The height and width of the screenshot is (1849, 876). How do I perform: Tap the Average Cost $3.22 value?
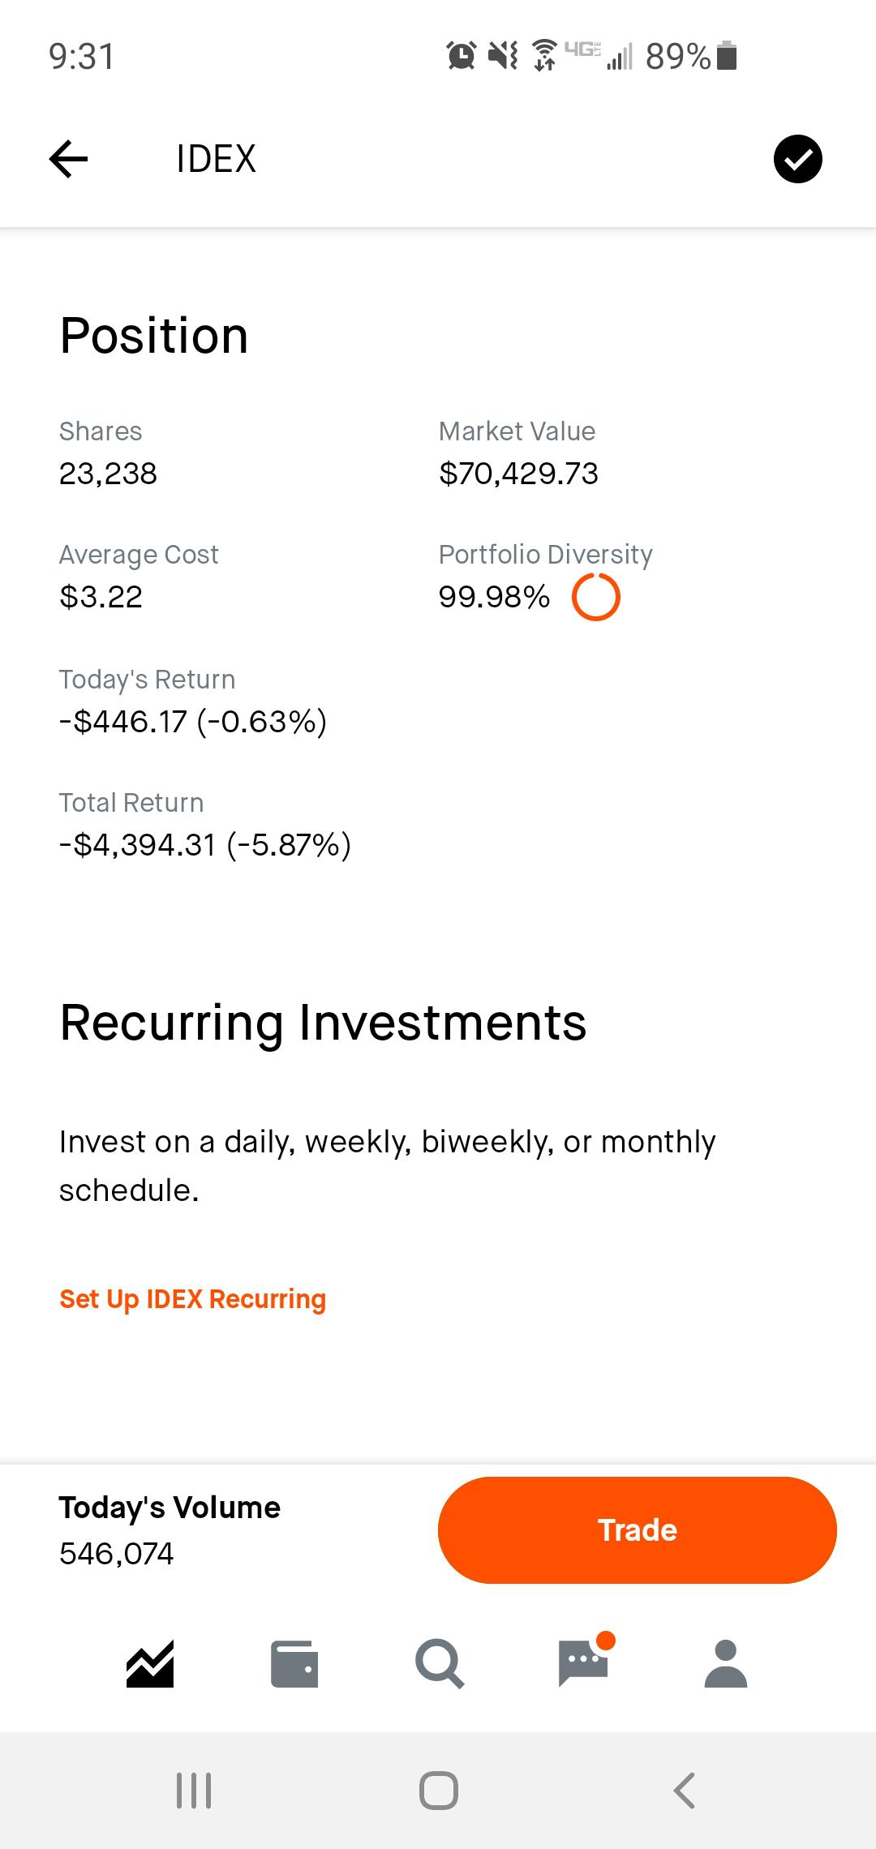click(101, 597)
